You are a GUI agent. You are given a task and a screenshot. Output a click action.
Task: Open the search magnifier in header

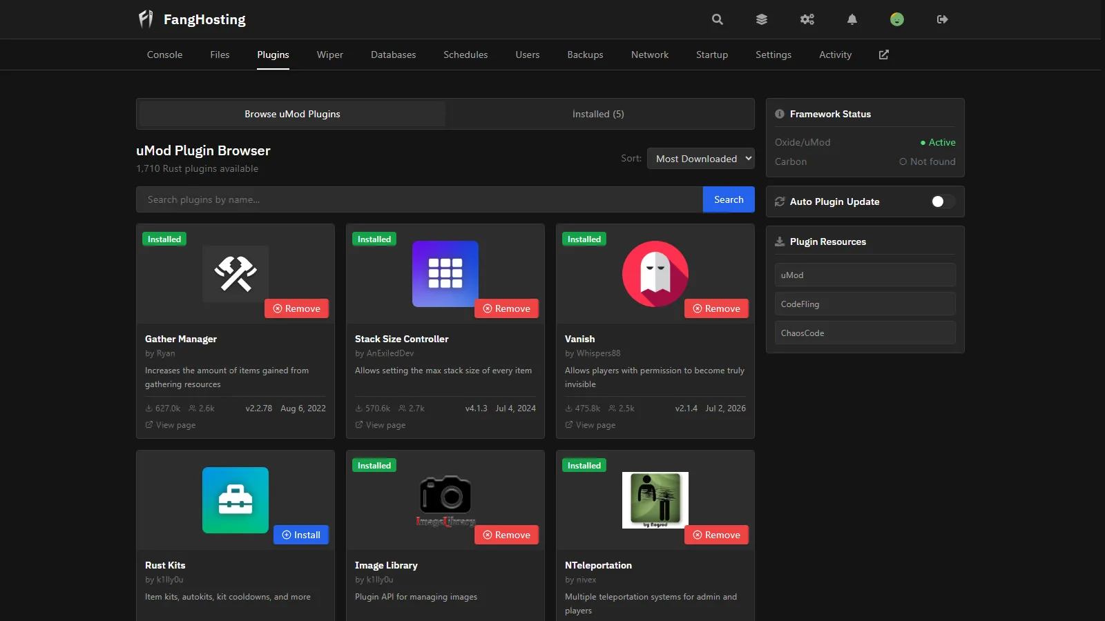point(718,19)
